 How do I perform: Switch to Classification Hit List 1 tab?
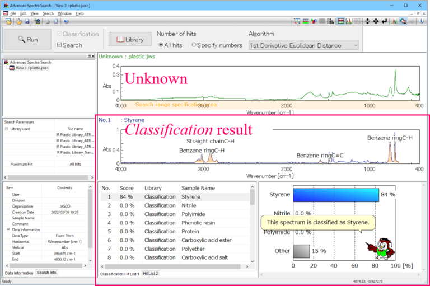pos(120,274)
